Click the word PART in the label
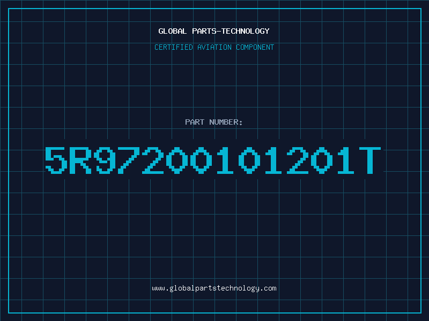The height and width of the screenshot is (321, 429). [195, 122]
